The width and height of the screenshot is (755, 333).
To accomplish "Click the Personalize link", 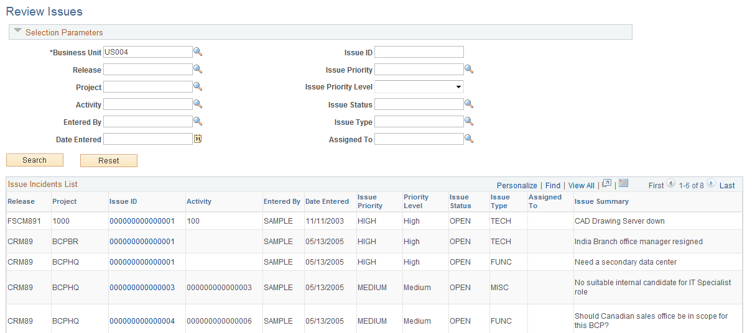I will tap(517, 186).
